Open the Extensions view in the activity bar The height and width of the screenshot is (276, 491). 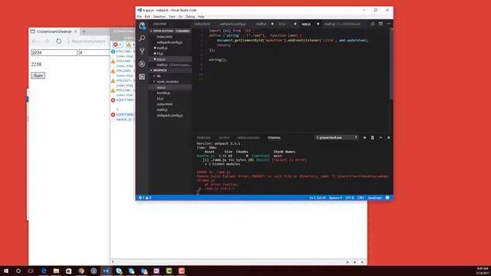coord(142,77)
